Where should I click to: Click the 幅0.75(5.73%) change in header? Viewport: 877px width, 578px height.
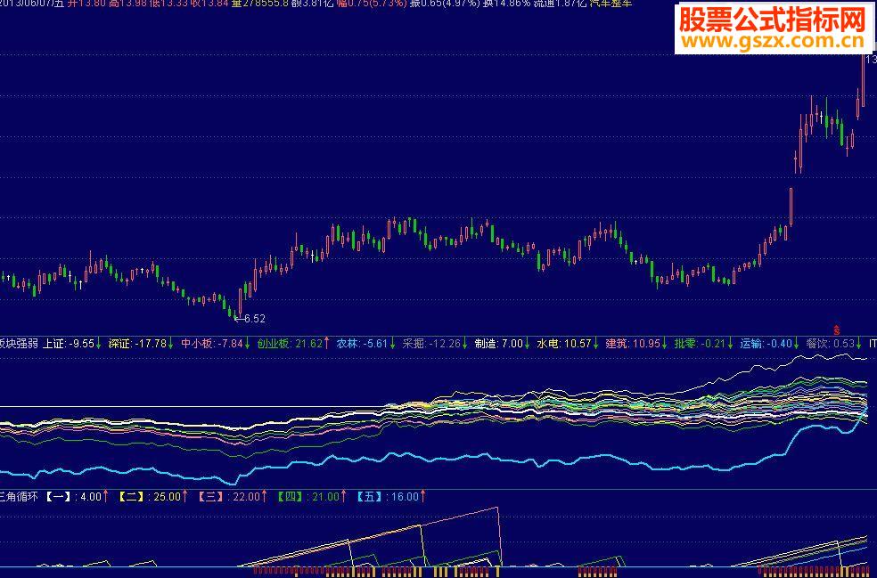pyautogui.click(x=372, y=4)
